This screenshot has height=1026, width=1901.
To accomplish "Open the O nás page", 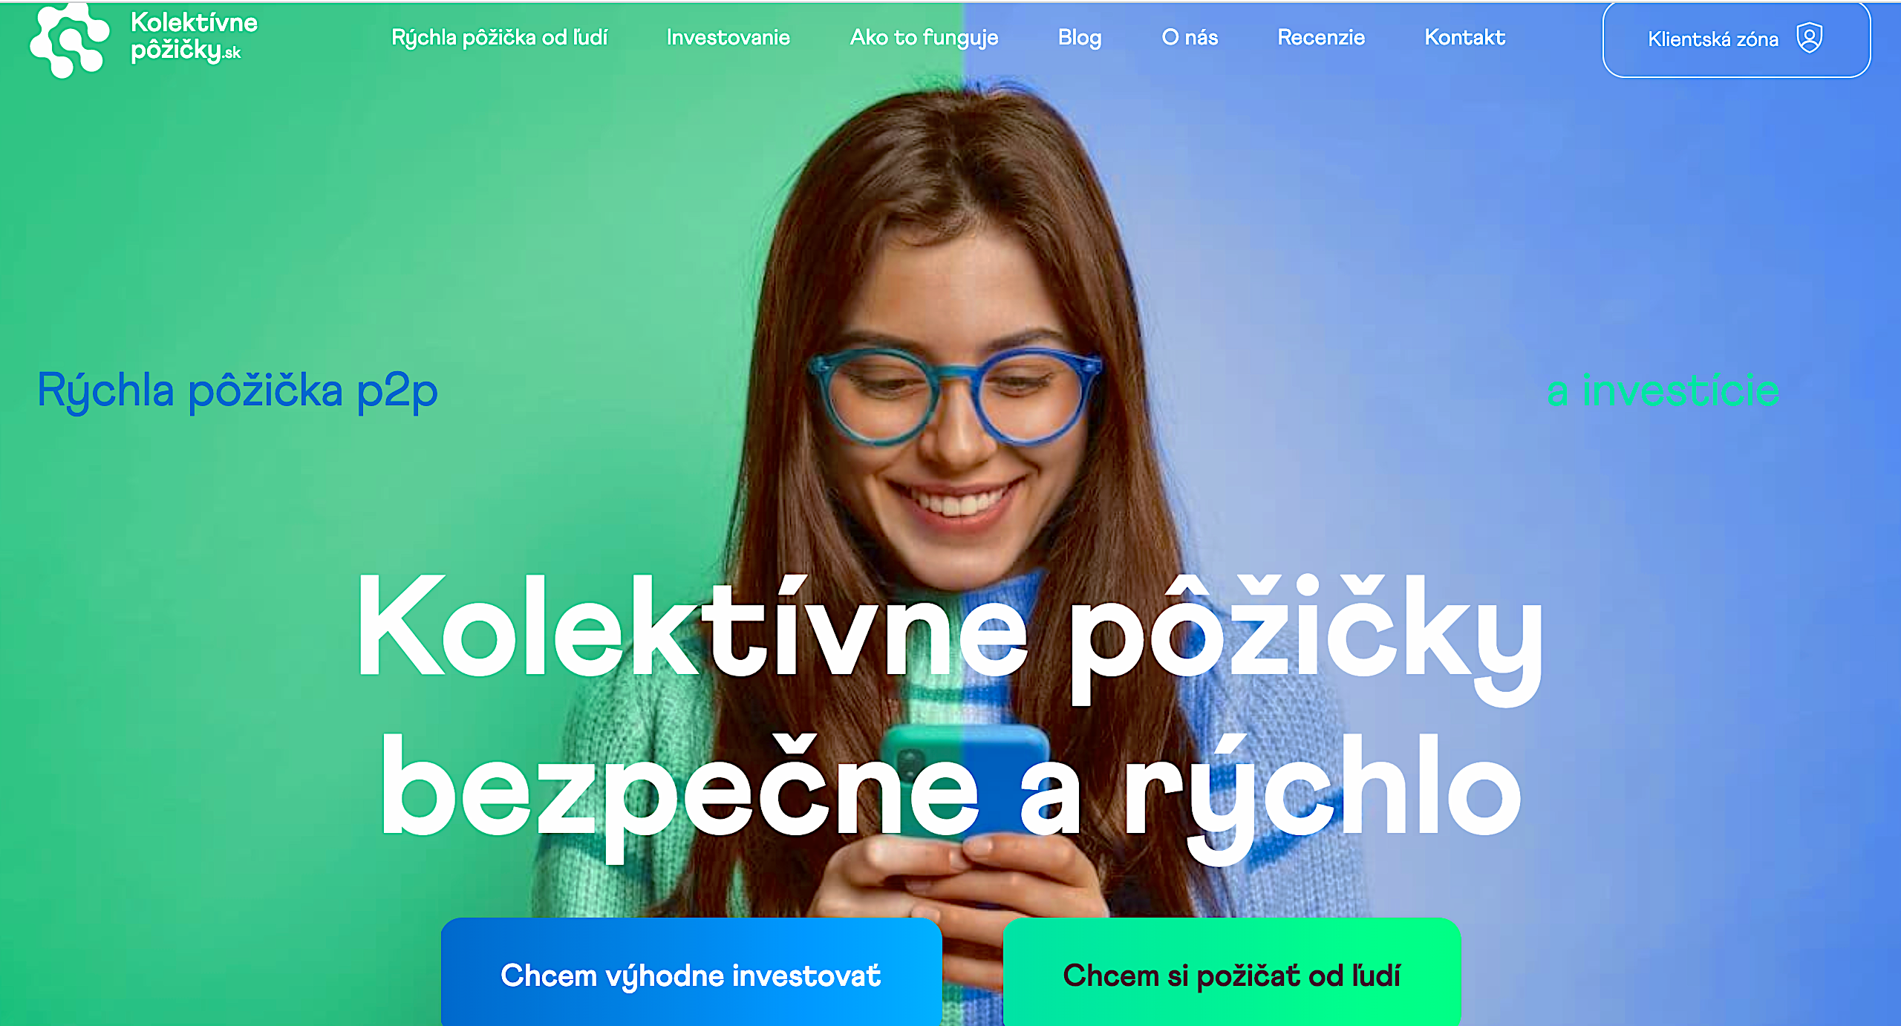I will (x=1190, y=37).
